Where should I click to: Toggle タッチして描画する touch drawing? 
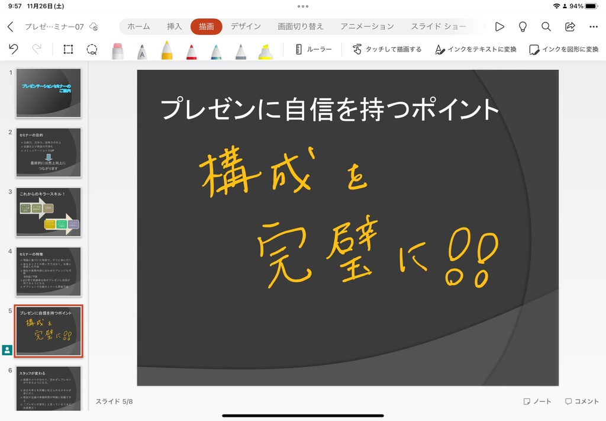[387, 50]
